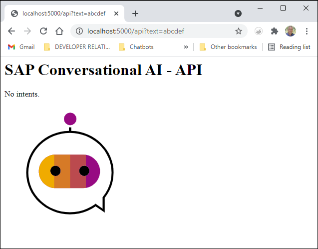Open the Chrome profile avatar
This screenshot has width=318, height=249.
tap(291, 31)
